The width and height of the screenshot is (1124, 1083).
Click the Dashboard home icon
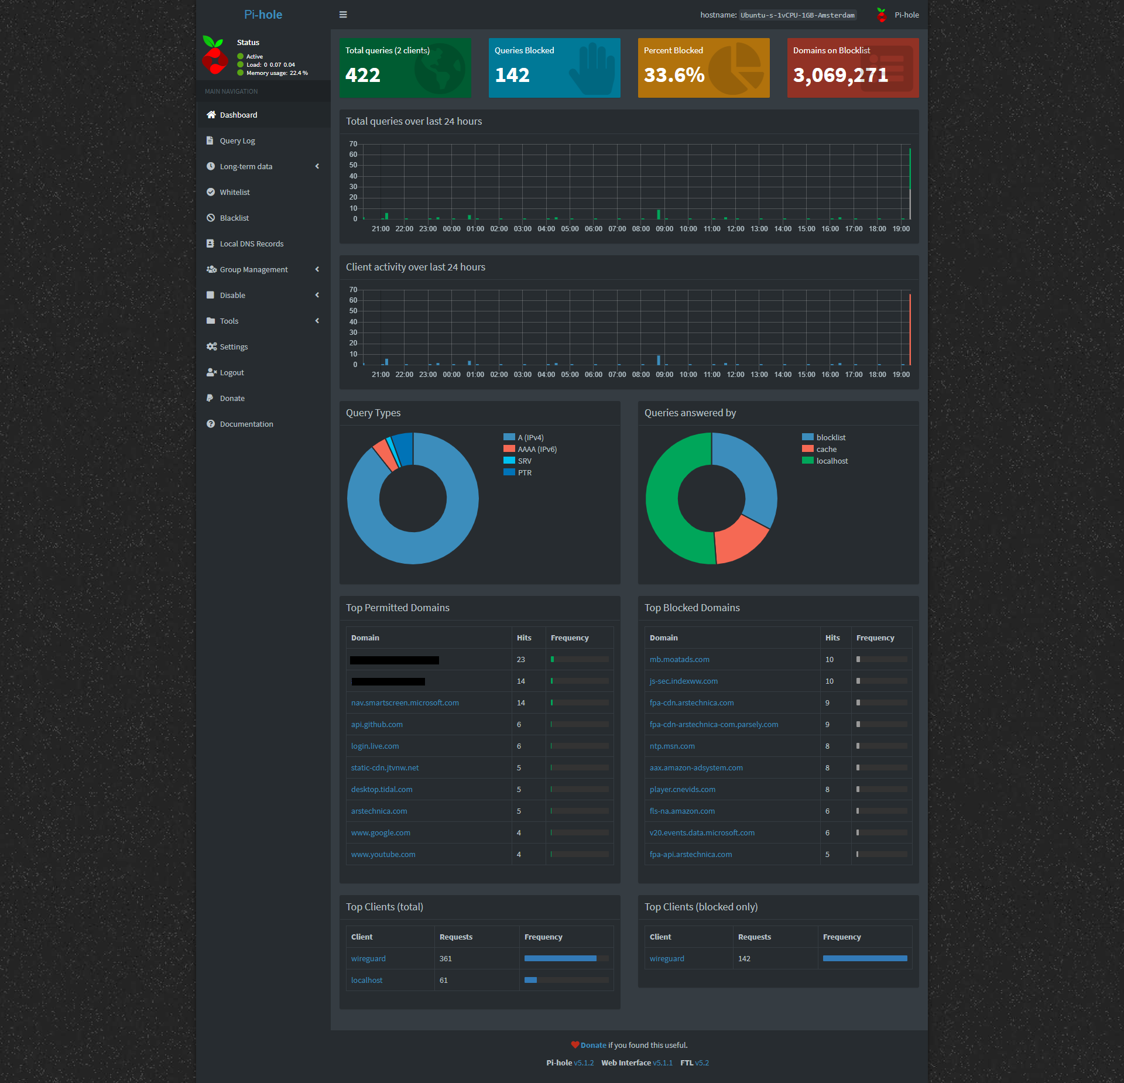(211, 115)
